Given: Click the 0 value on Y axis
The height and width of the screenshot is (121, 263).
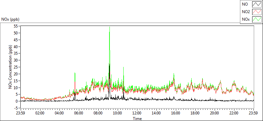Looking at the screenshot, I should click(17, 101).
